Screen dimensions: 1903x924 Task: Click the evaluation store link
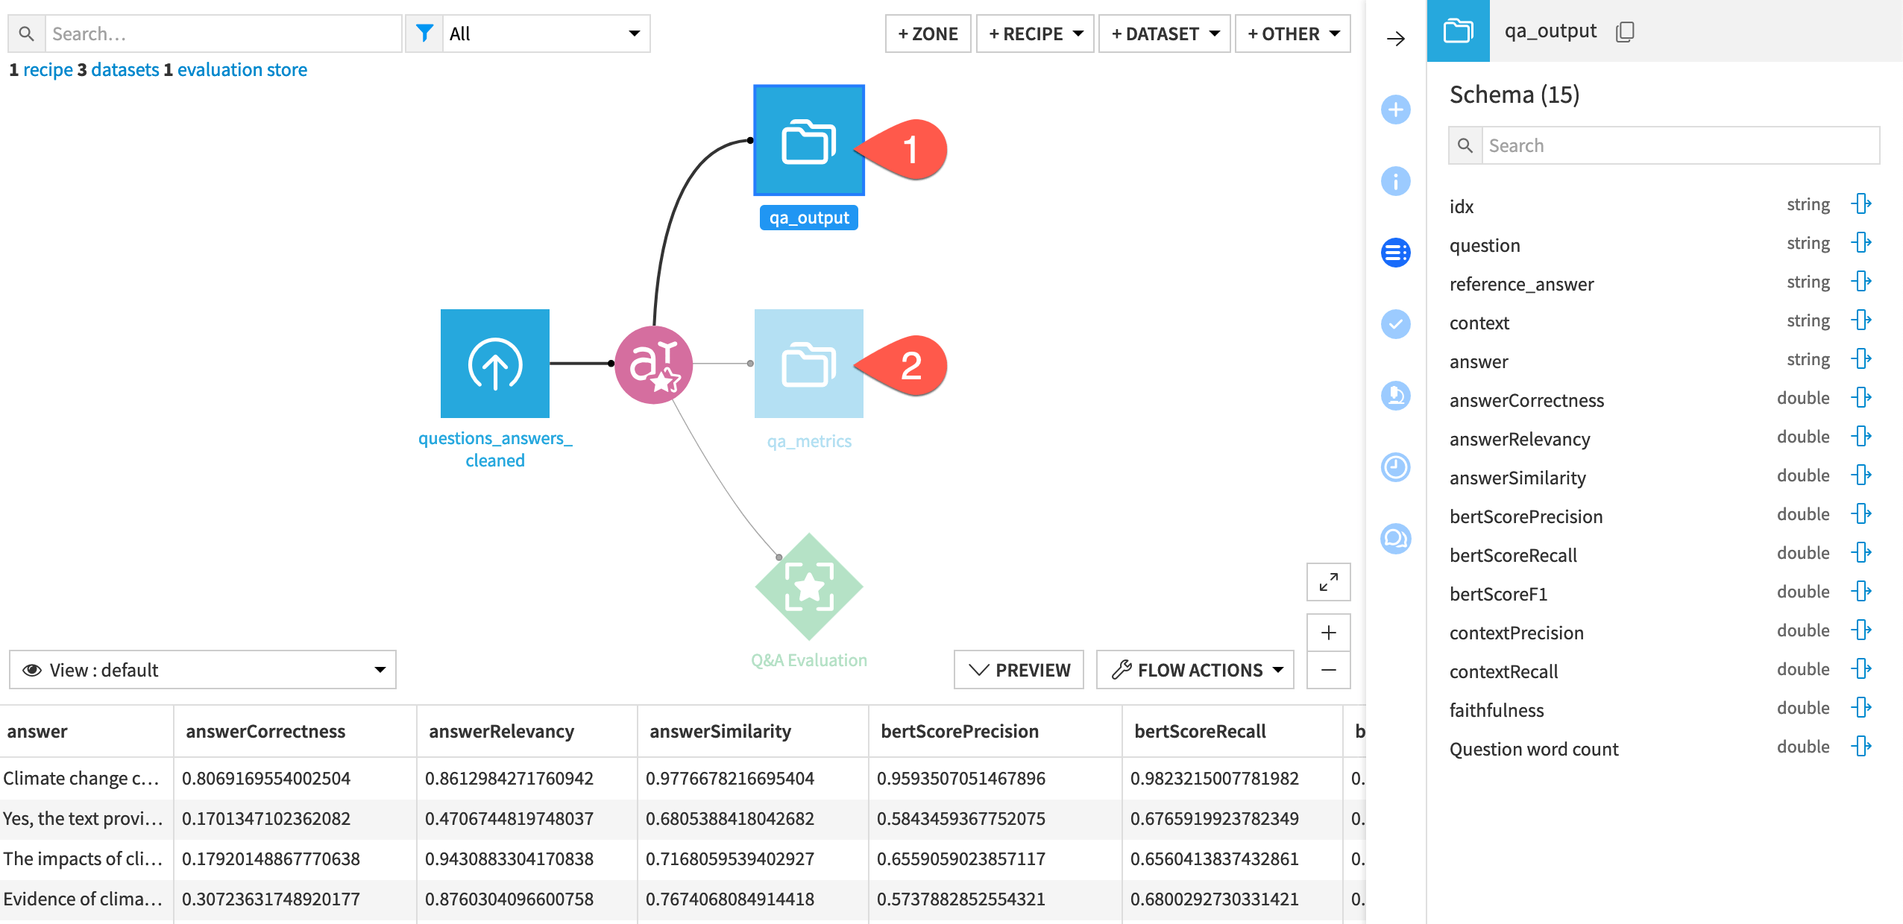242,70
